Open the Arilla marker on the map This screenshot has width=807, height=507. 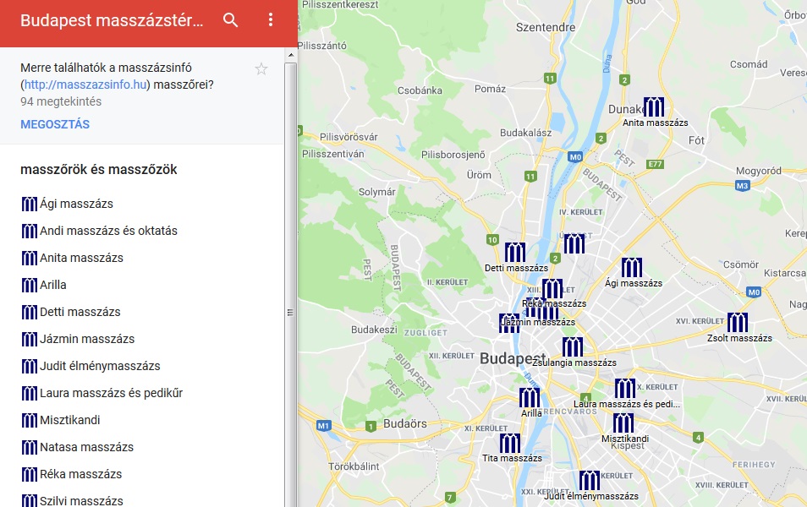[x=530, y=398]
